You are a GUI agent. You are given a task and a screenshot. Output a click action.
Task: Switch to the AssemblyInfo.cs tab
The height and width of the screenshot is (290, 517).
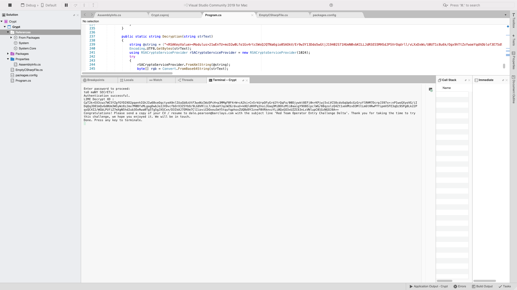point(109,15)
